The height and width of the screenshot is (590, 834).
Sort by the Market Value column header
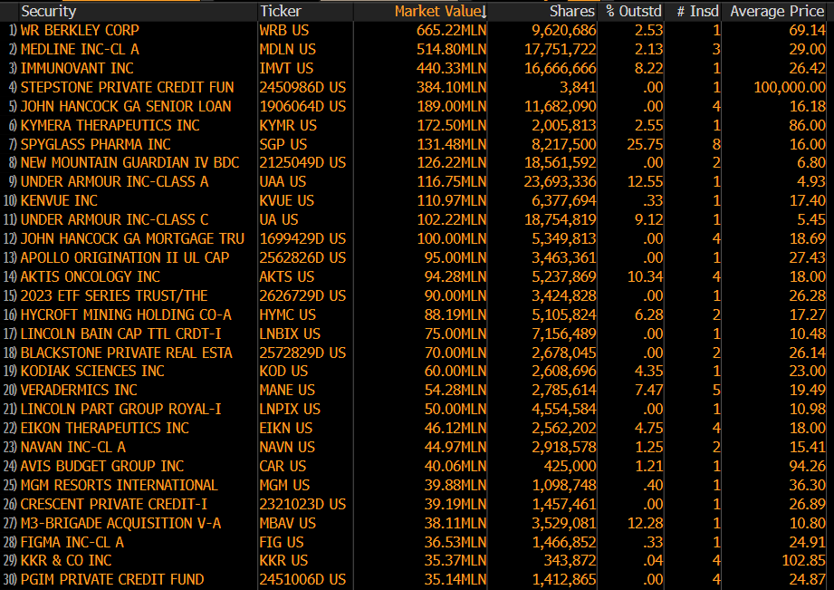440,11
